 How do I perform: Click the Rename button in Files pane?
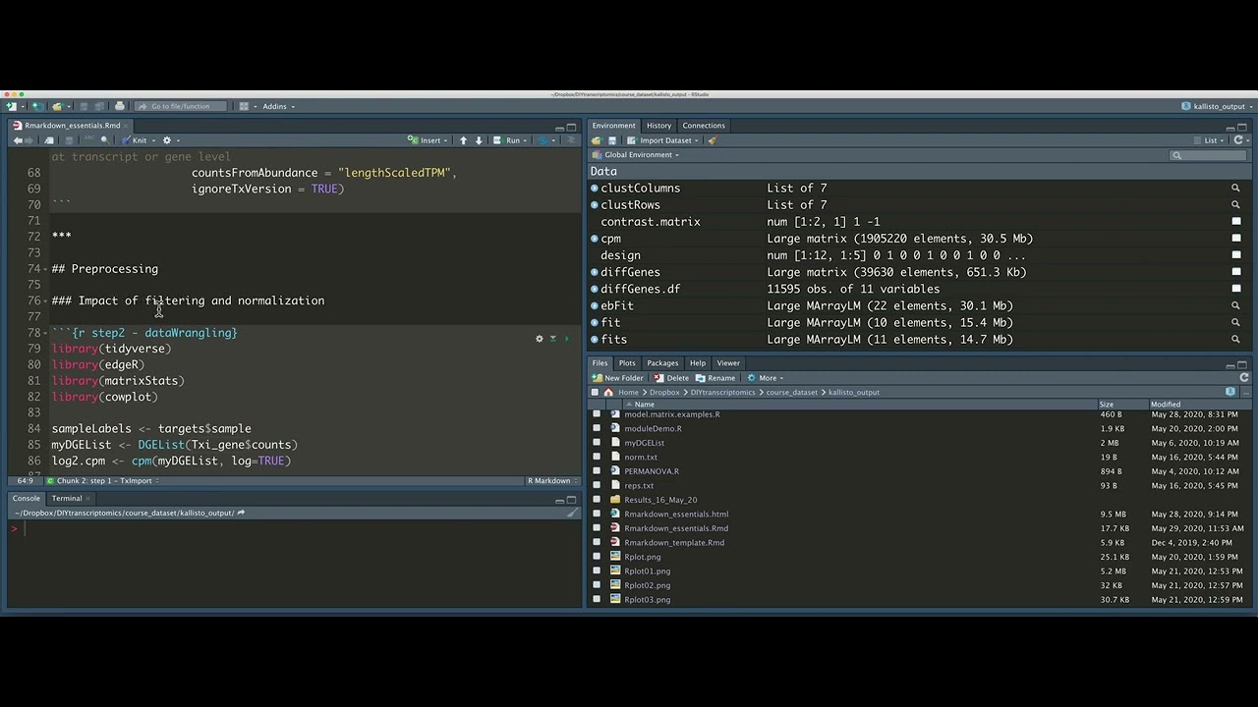[x=715, y=378]
